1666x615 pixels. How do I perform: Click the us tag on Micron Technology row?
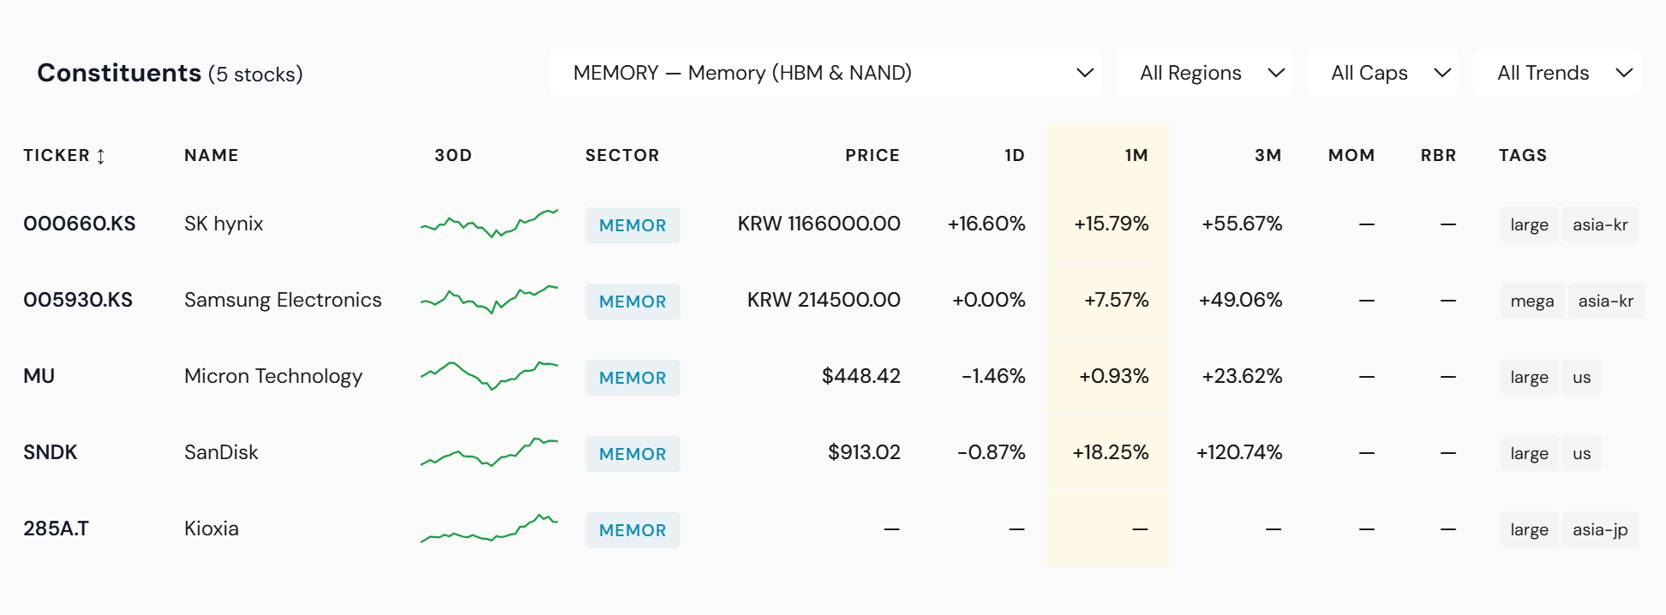click(1582, 377)
